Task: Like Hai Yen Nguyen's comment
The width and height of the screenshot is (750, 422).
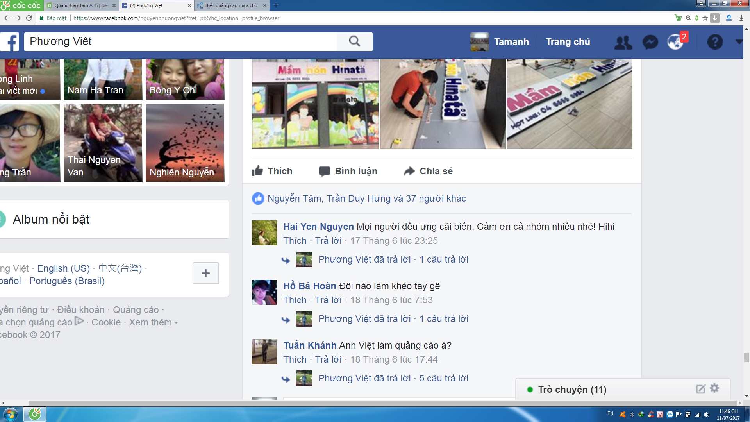Action: (295, 241)
